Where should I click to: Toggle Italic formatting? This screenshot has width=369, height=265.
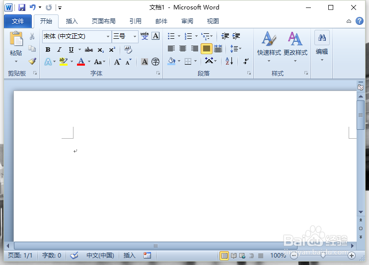[59, 49]
